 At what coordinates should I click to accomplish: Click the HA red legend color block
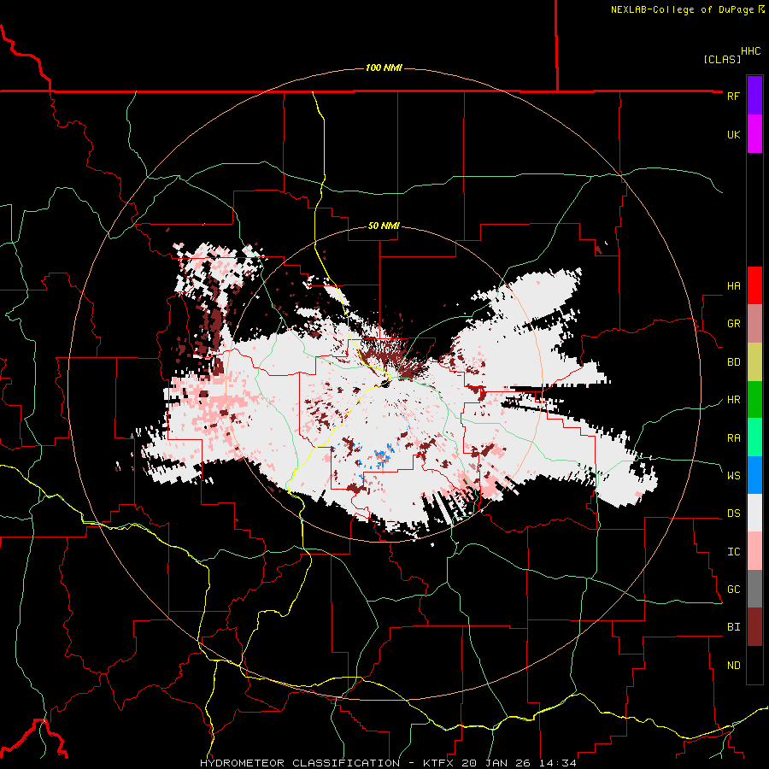pos(754,285)
